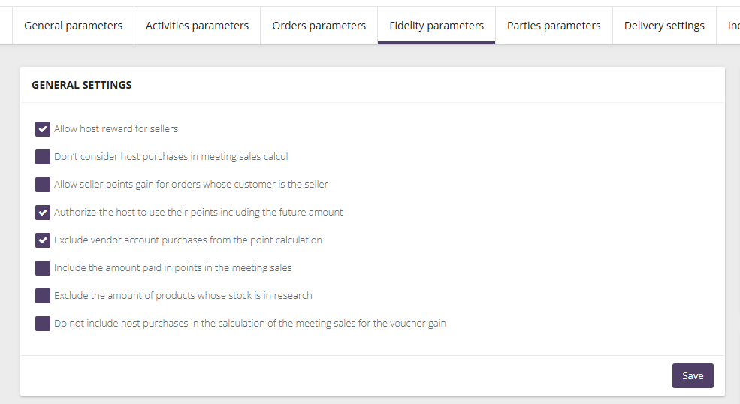Tick voucher gain host purchases checkbox
The image size is (740, 404).
(43, 324)
